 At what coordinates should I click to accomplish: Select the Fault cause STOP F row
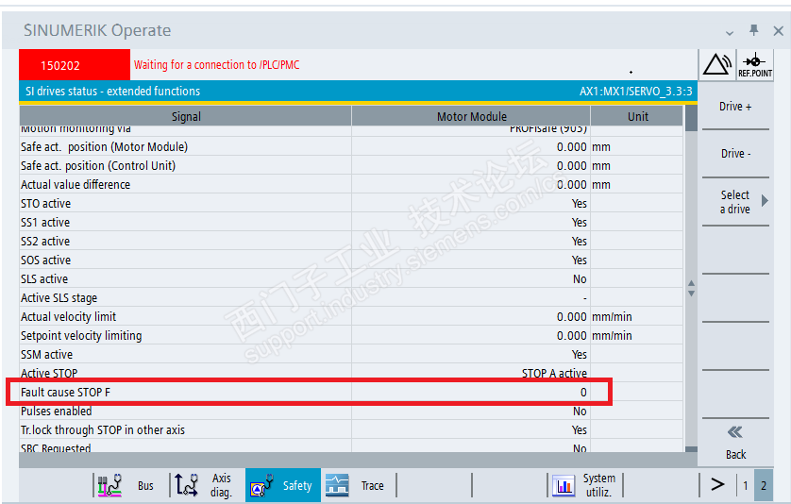[x=351, y=392]
